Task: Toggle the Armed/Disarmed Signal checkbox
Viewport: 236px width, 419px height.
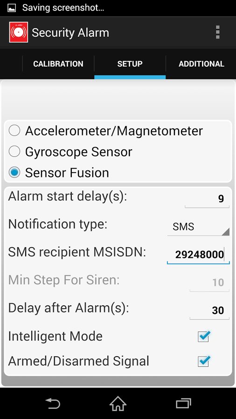Action: point(204,361)
